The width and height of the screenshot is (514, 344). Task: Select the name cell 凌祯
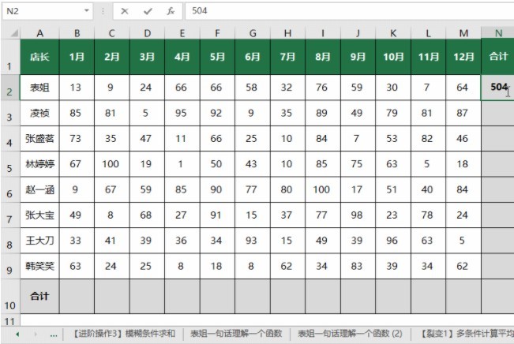pyautogui.click(x=40, y=113)
